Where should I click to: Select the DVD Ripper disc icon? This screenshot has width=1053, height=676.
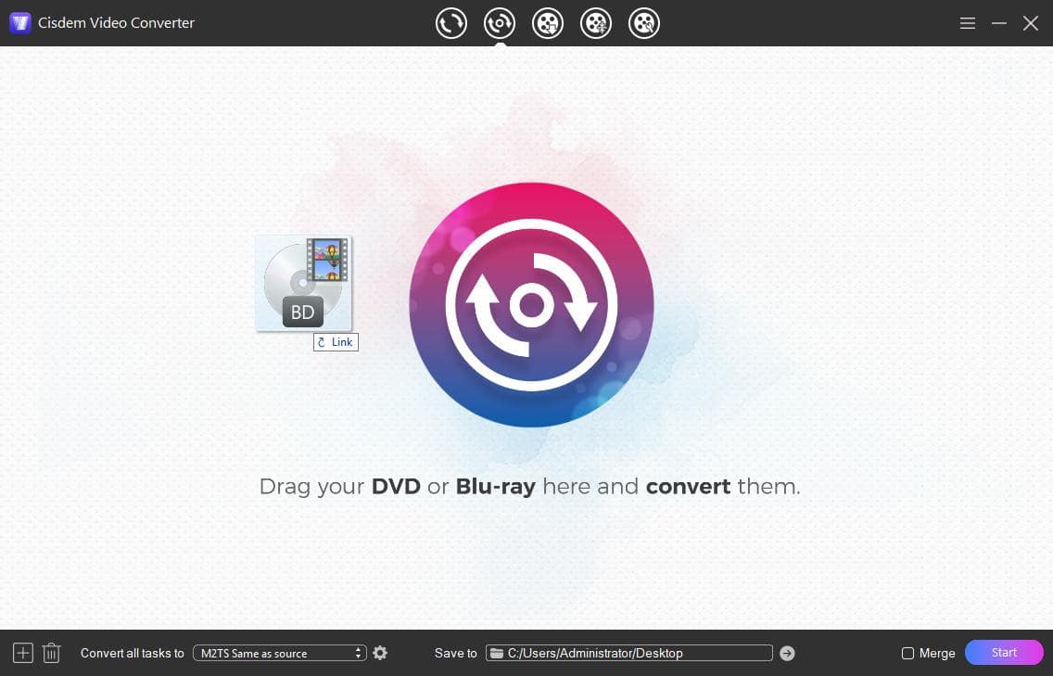[500, 23]
